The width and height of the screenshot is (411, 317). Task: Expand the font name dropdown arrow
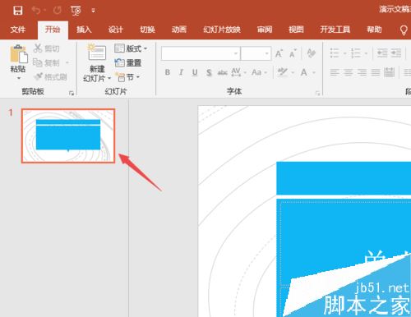coord(236,53)
